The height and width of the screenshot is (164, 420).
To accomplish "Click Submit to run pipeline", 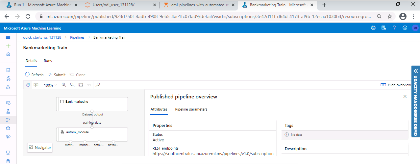I will tap(57, 75).
